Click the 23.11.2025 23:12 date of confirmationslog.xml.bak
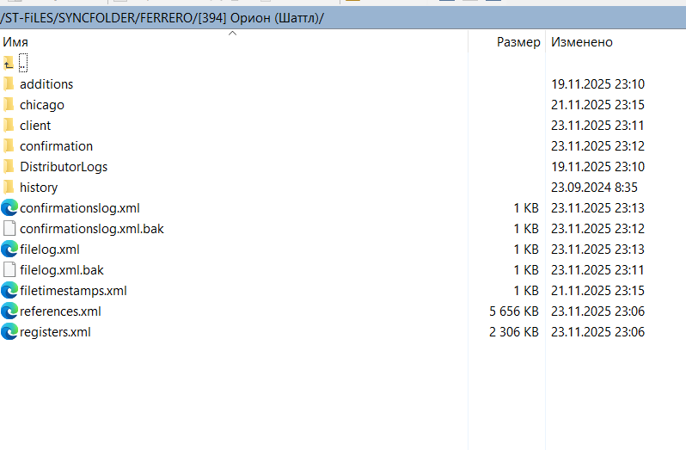The width and height of the screenshot is (686, 450). [x=597, y=229]
